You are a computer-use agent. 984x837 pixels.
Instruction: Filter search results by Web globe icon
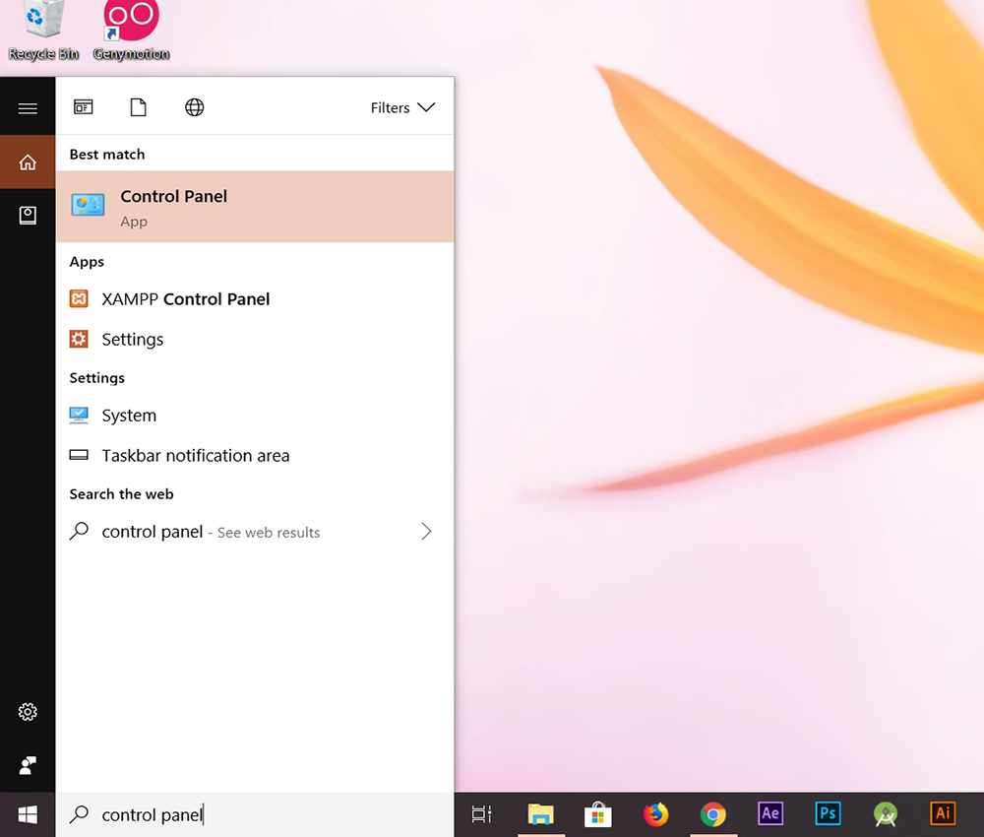tap(195, 108)
